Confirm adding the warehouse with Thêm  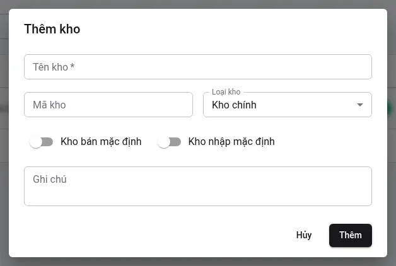[x=351, y=235]
